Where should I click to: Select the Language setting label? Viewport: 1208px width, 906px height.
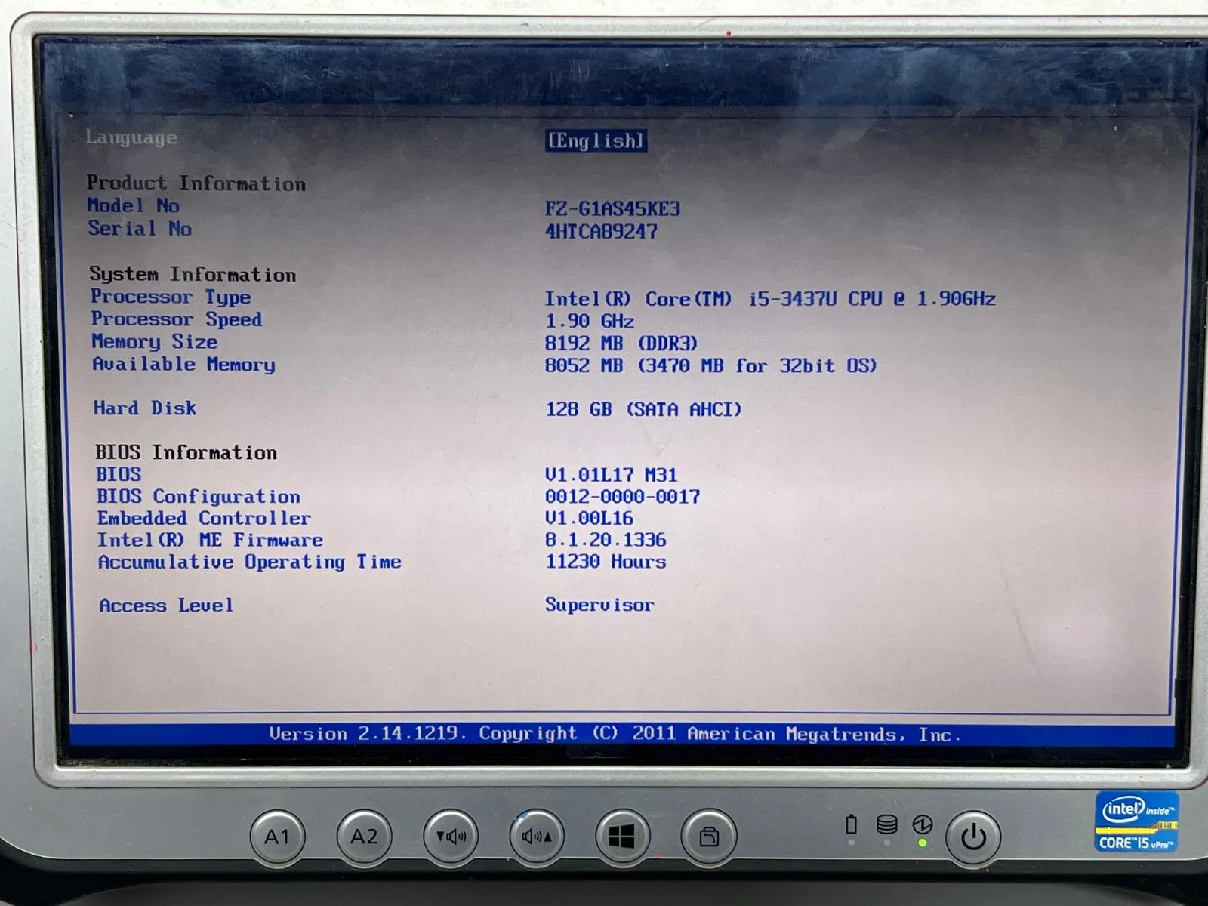click(x=131, y=137)
